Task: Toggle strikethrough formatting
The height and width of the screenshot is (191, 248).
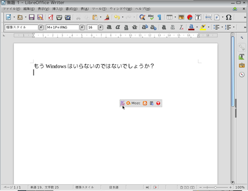Action: tap(135, 27)
